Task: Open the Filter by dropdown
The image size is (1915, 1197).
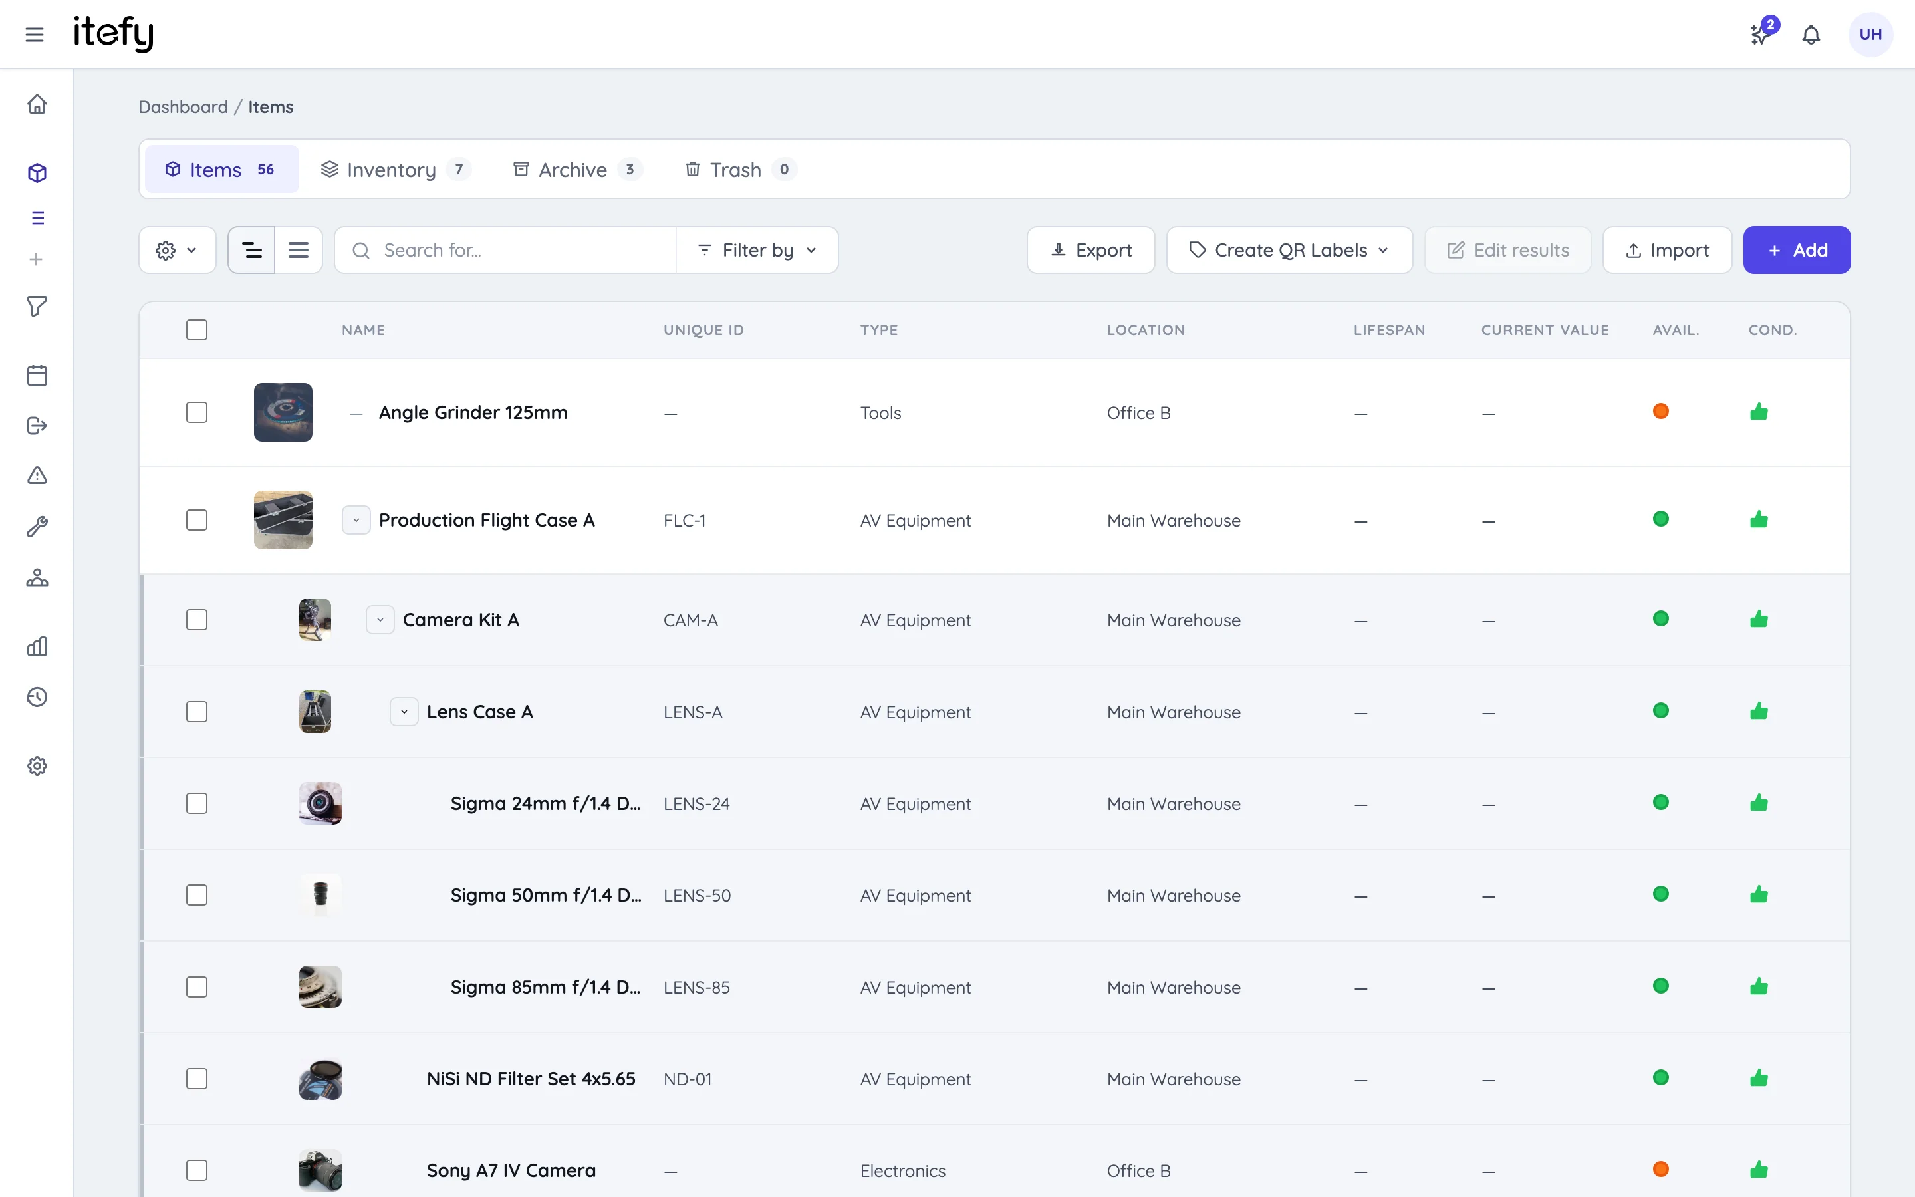Action: coord(757,250)
